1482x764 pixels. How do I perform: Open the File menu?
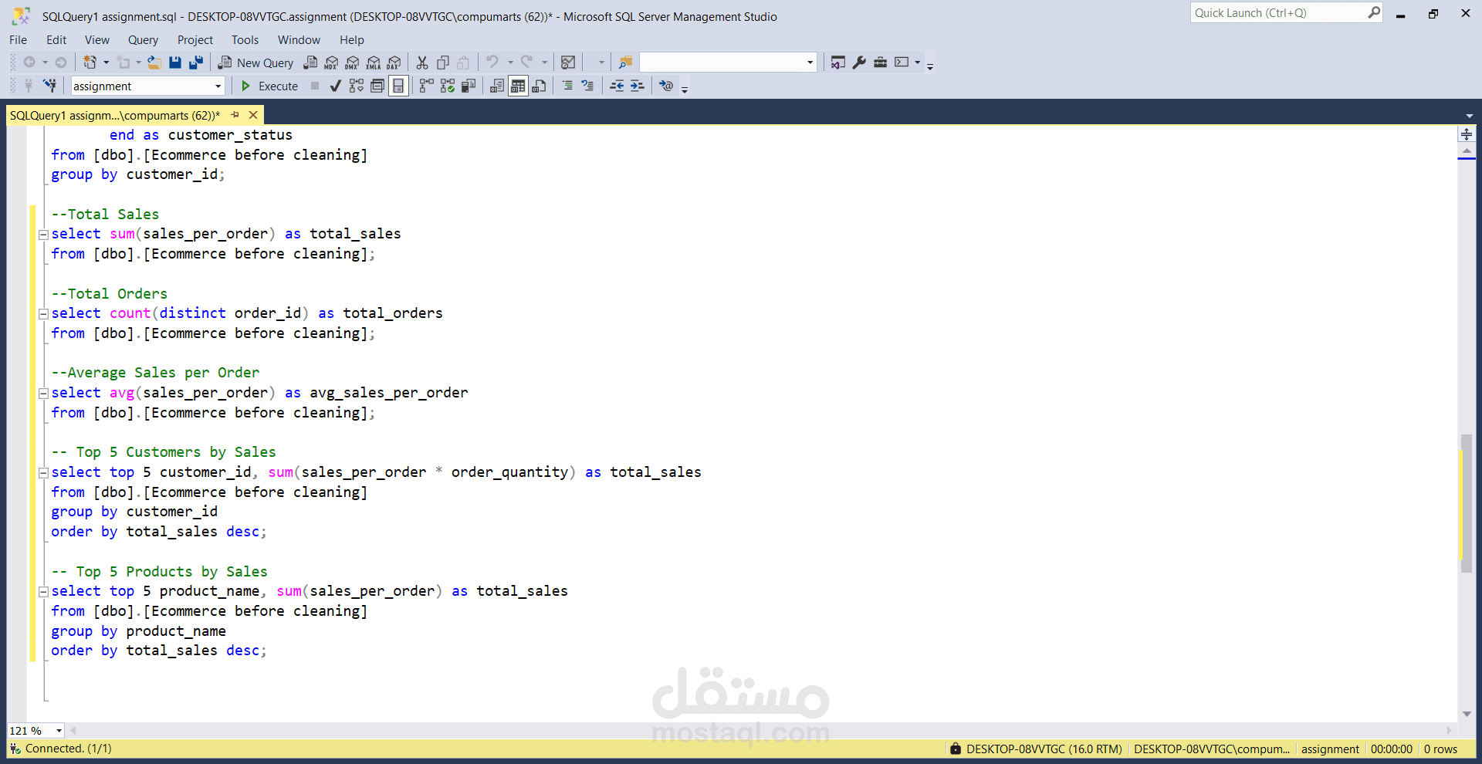18,40
